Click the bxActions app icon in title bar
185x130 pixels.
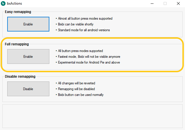(x=3, y=3)
